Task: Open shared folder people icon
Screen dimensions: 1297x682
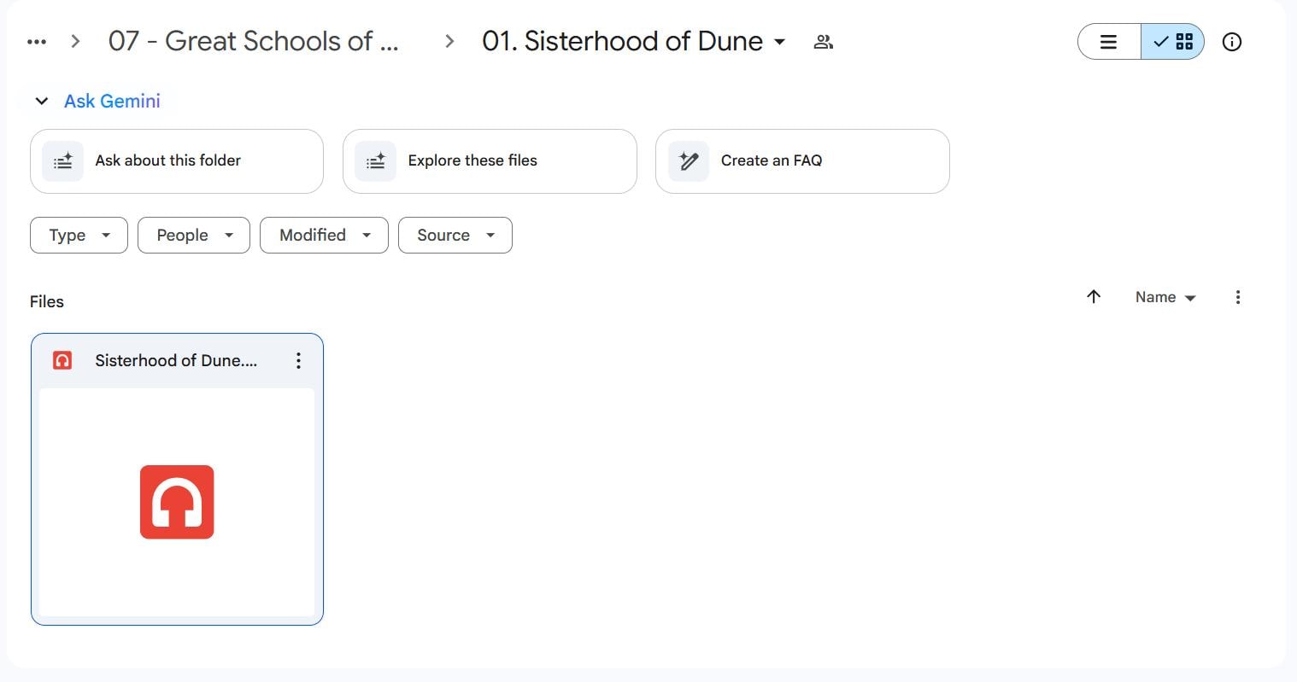Action: point(823,41)
